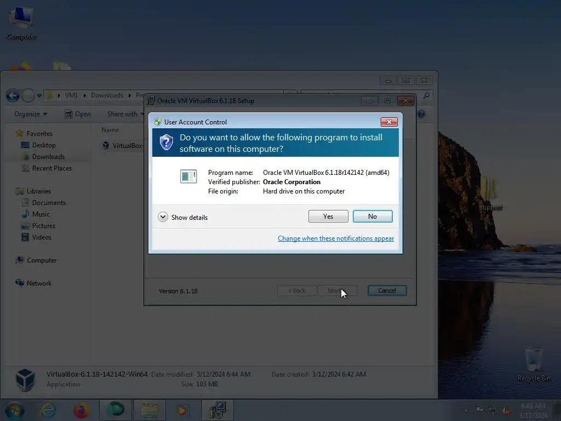561x421 pixels.
Task: Click the network tray icon
Action: pyautogui.click(x=493, y=410)
